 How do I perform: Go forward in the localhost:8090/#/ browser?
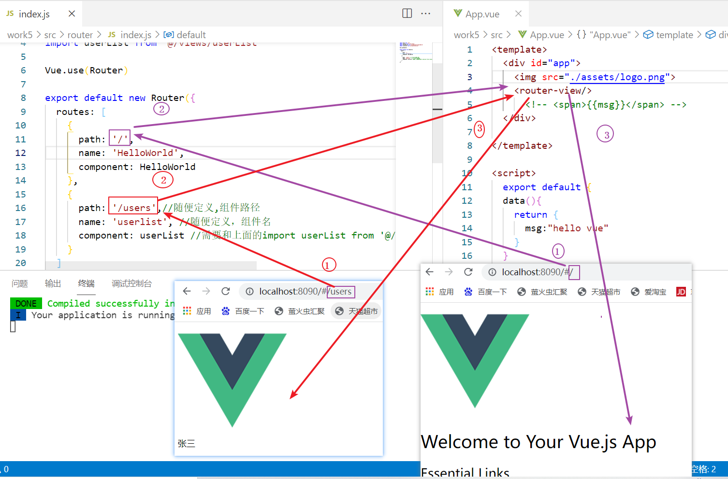point(449,272)
